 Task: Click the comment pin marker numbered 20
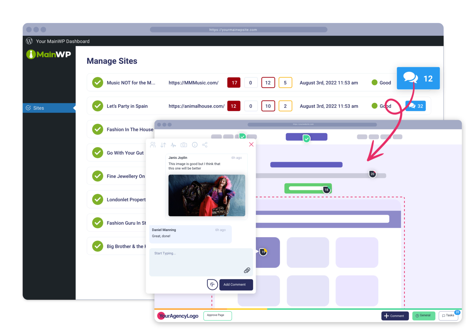[x=372, y=174]
